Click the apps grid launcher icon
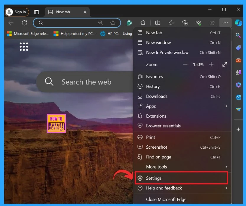 tap(24, 46)
